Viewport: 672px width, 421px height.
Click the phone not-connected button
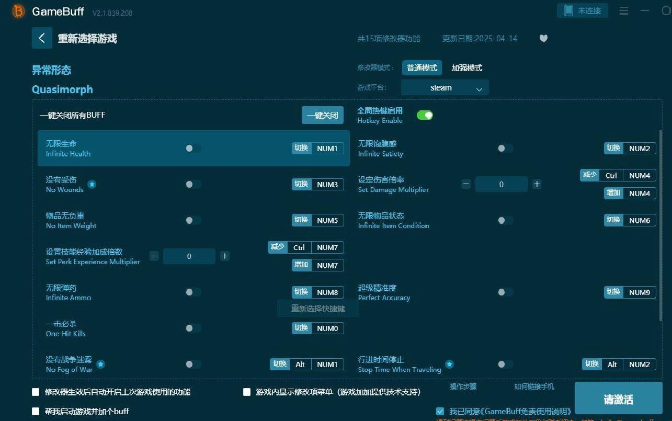(x=583, y=10)
